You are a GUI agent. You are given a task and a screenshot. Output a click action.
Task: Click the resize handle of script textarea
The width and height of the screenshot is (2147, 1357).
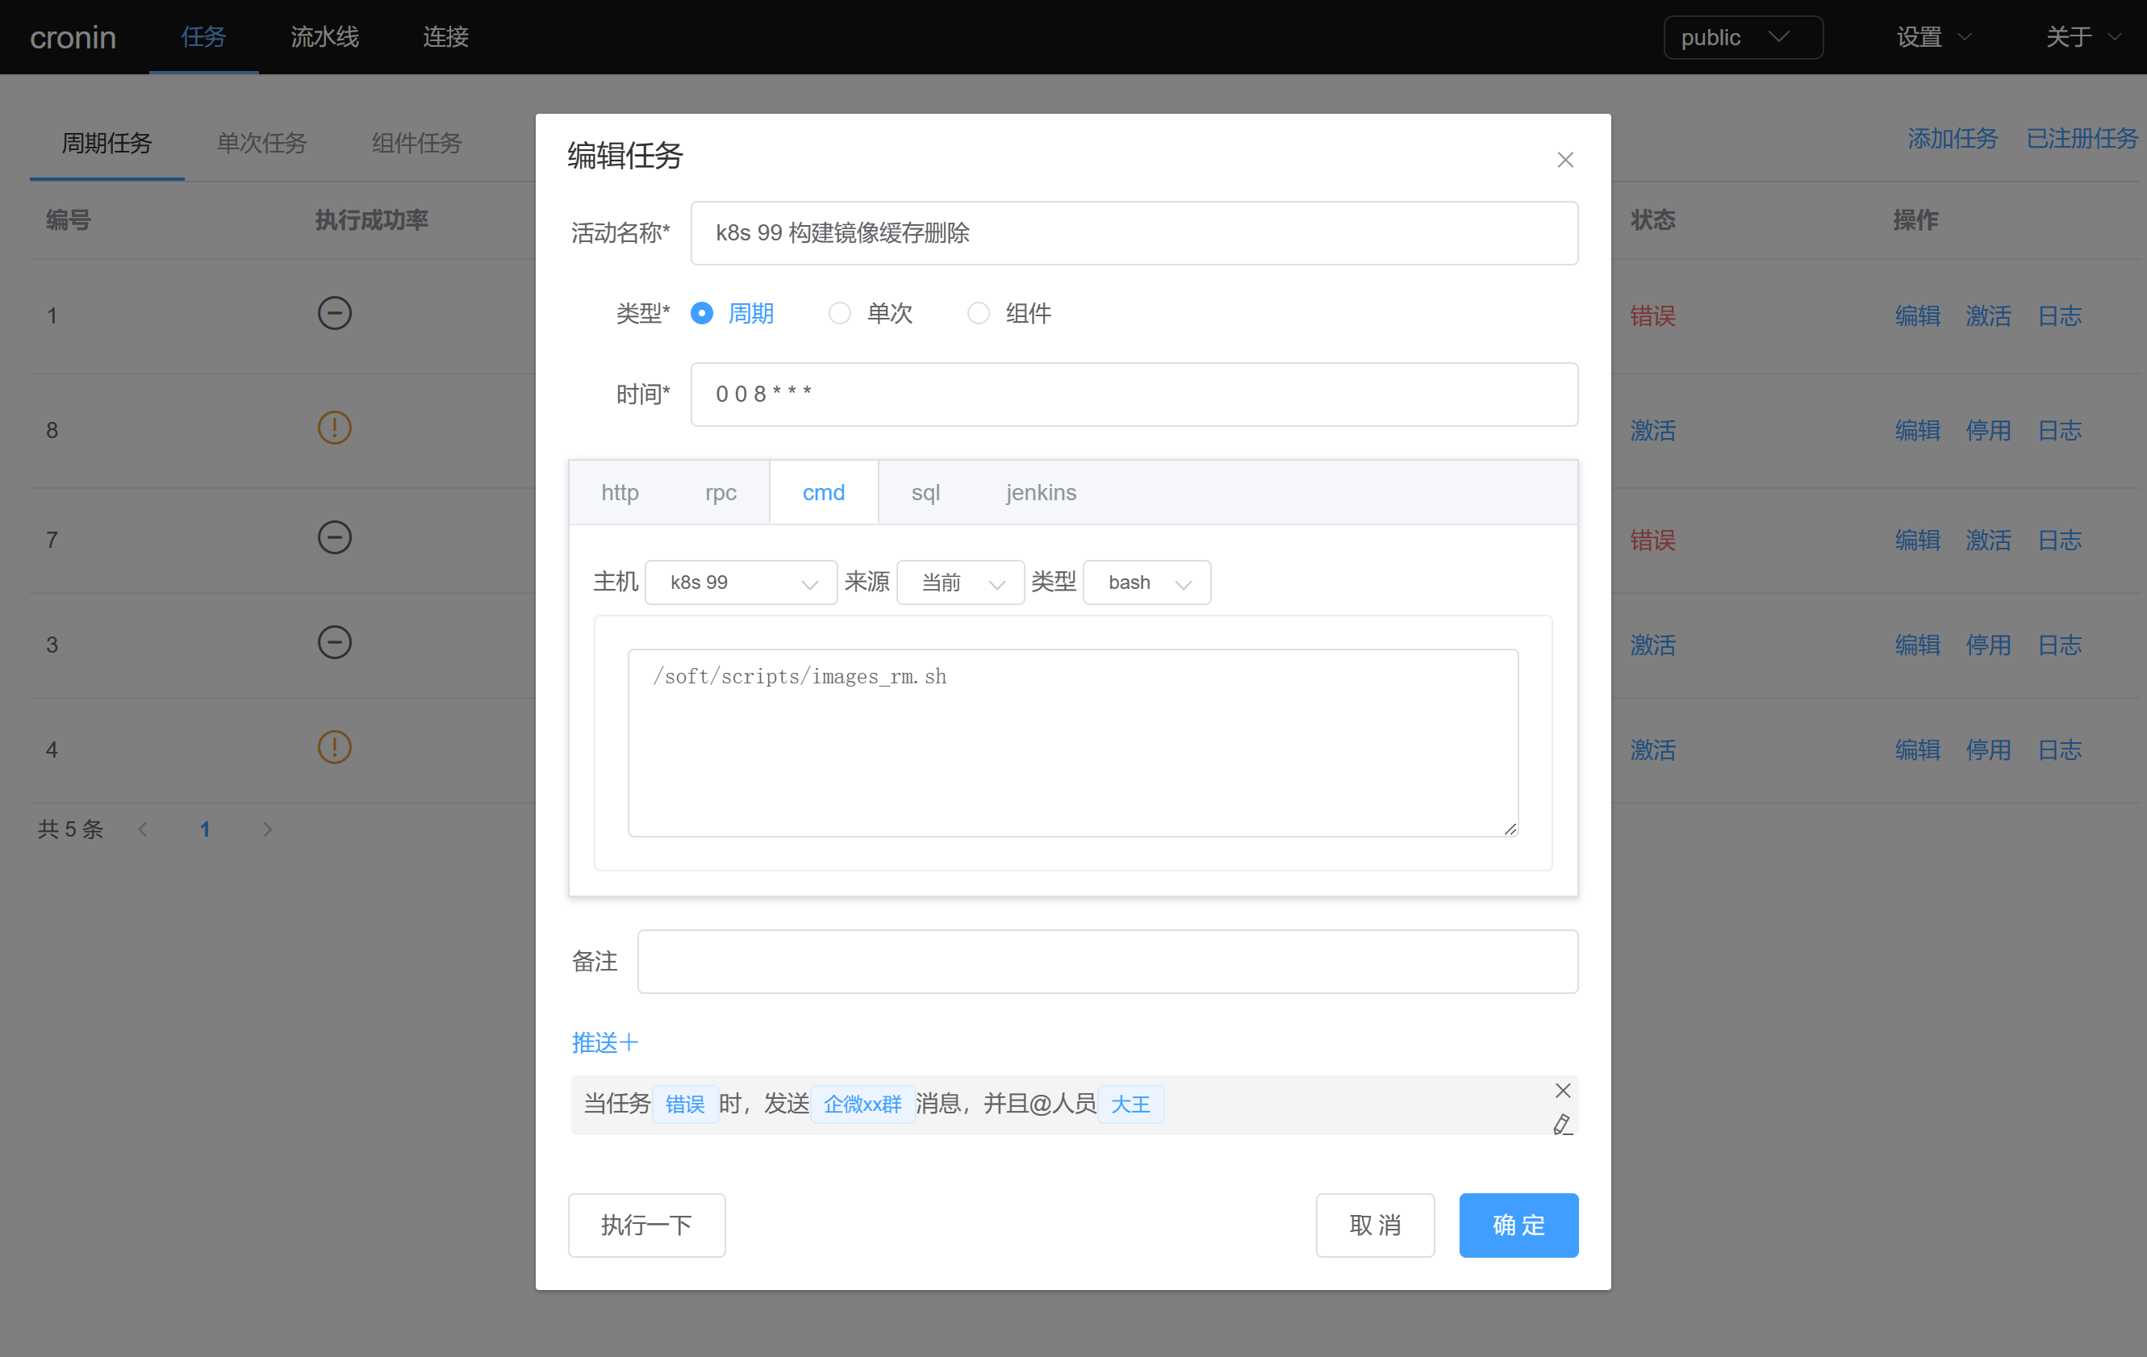click(1510, 829)
